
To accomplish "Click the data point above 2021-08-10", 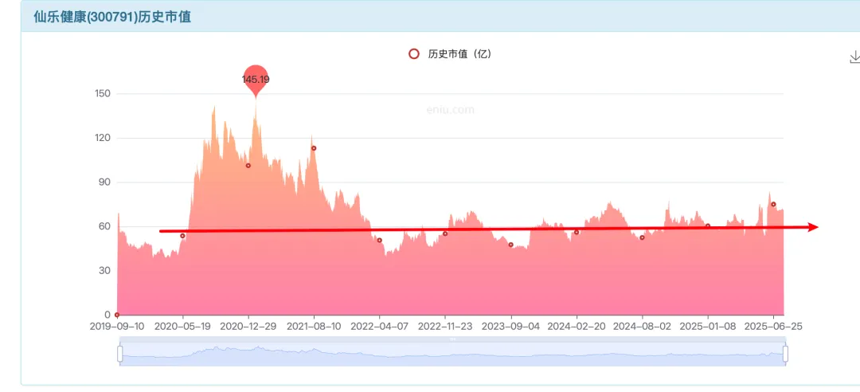I will click(x=314, y=148).
